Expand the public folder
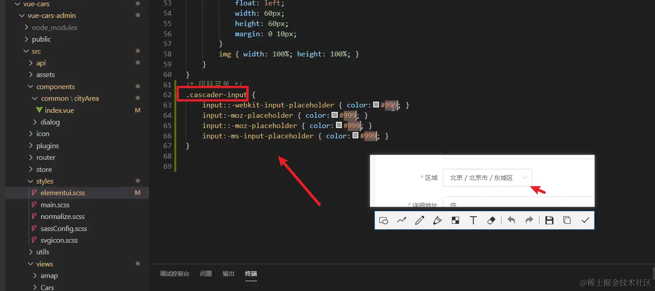655x291 pixels. 26,39
